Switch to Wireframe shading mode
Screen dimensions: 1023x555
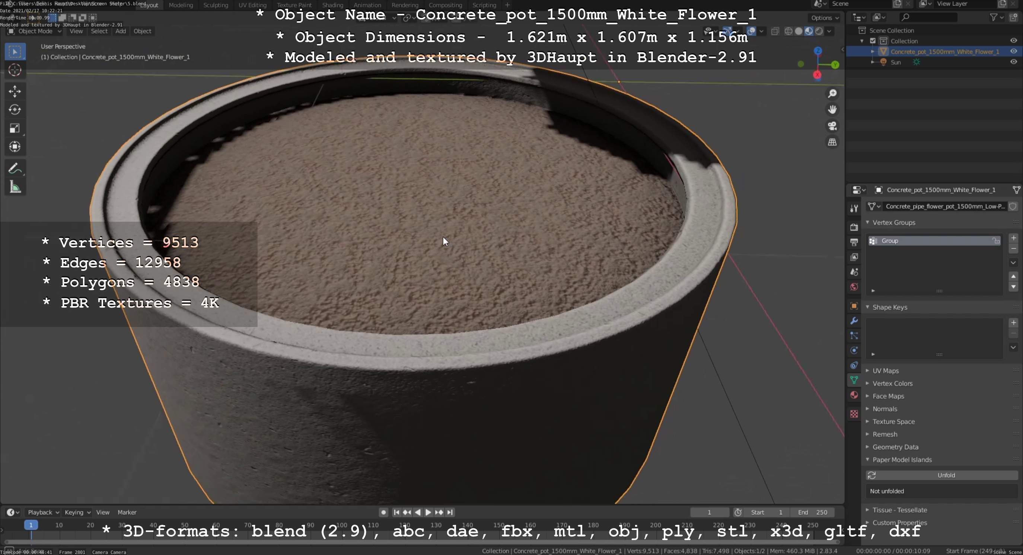pyautogui.click(x=789, y=31)
